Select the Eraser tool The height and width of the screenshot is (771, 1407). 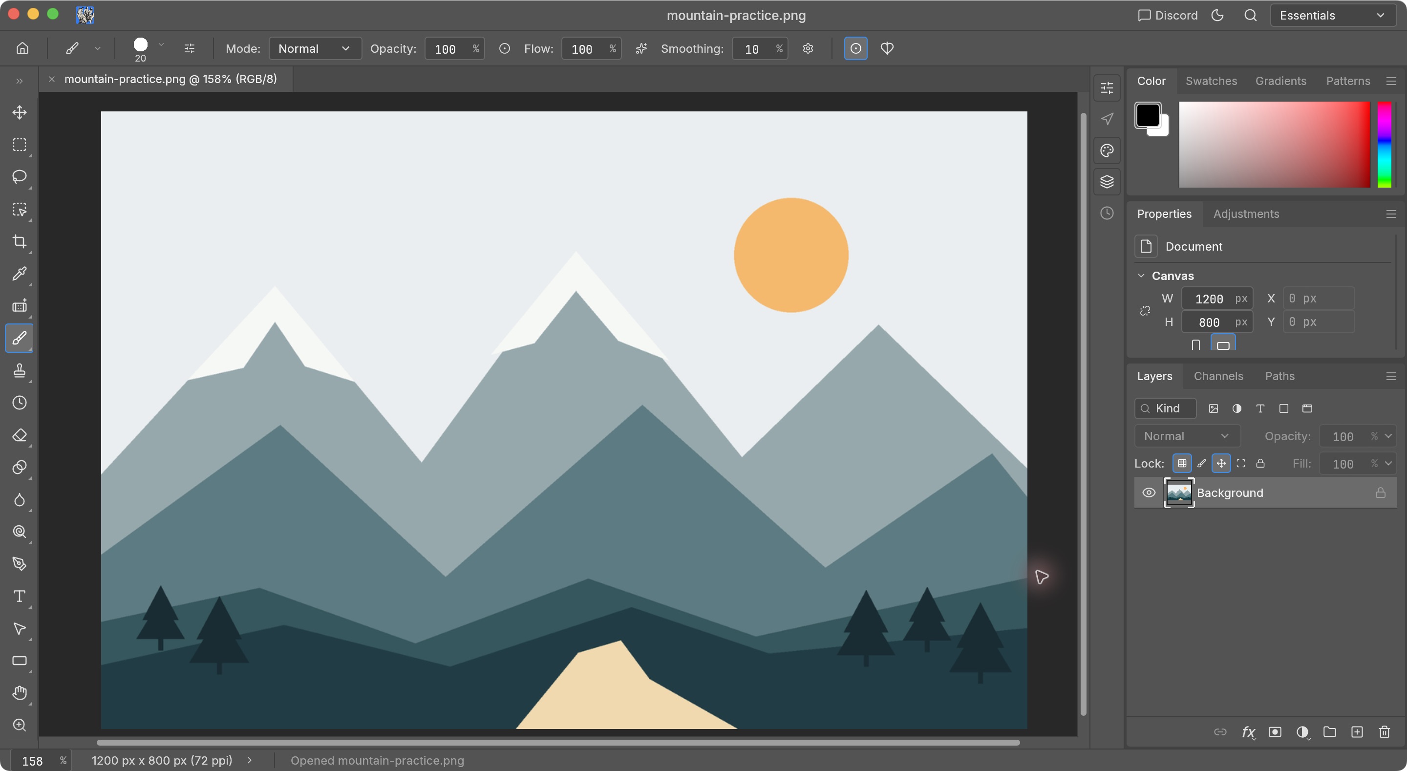click(x=20, y=435)
